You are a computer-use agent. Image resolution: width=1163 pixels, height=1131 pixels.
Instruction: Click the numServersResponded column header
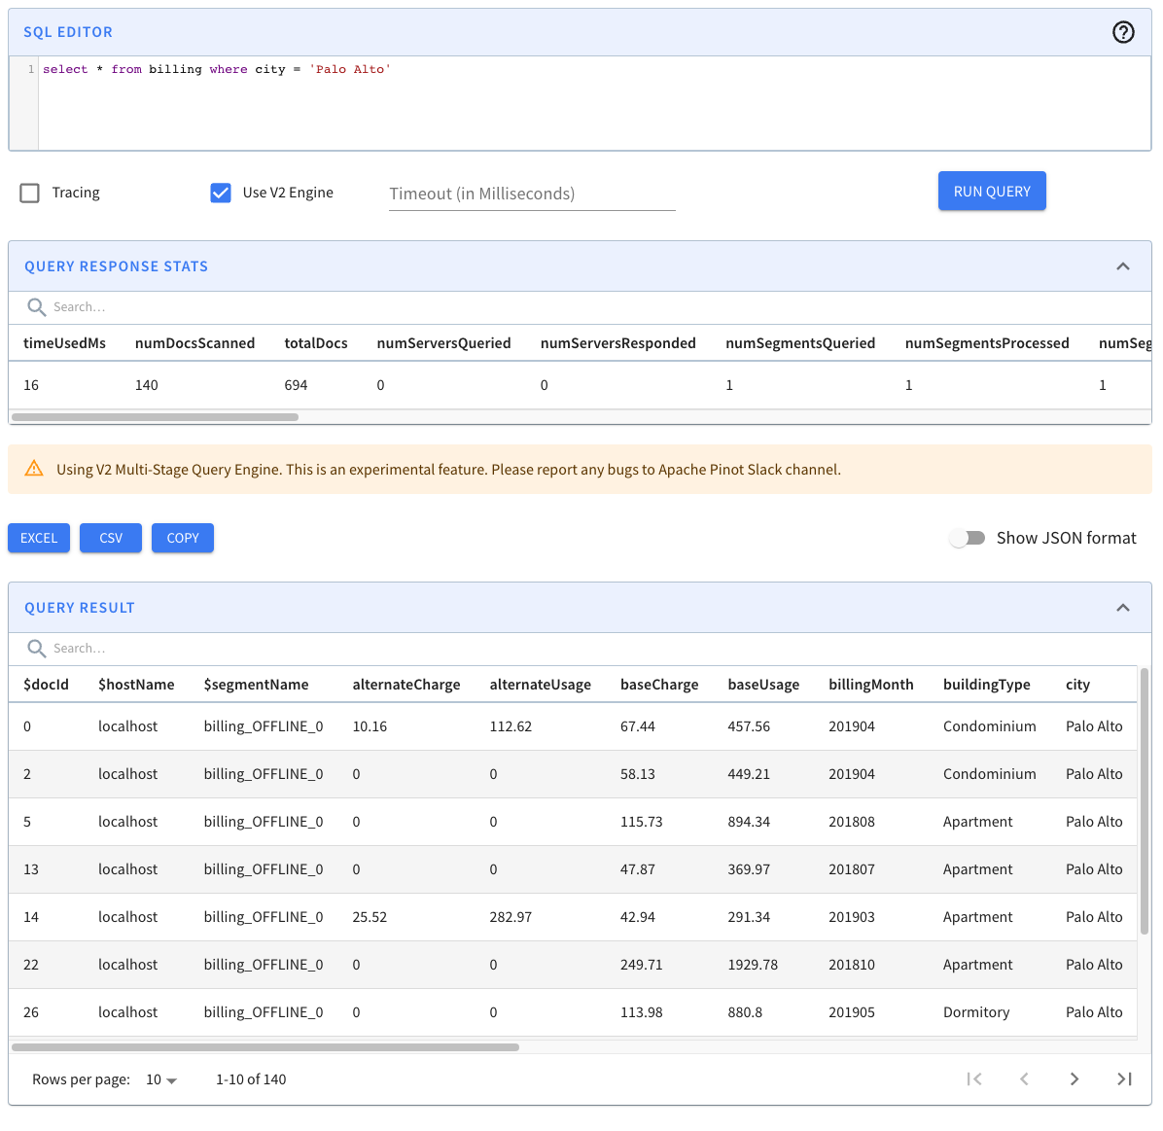(x=617, y=343)
